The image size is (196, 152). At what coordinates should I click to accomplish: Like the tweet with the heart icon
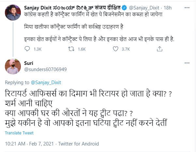(115, 49)
